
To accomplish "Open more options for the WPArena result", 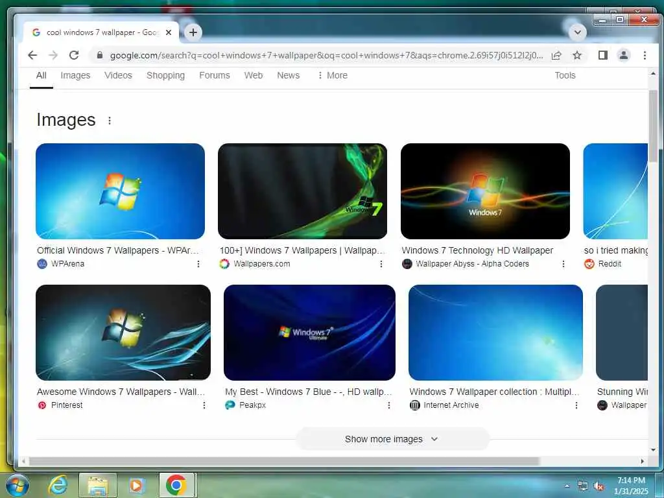I will 198,264.
